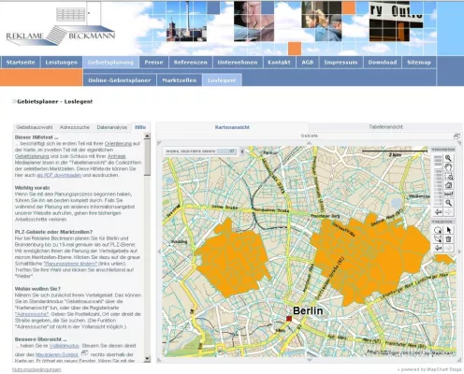The image size is (464, 374).
Task: Adjust the map zoom level slider
Action: 438,180
